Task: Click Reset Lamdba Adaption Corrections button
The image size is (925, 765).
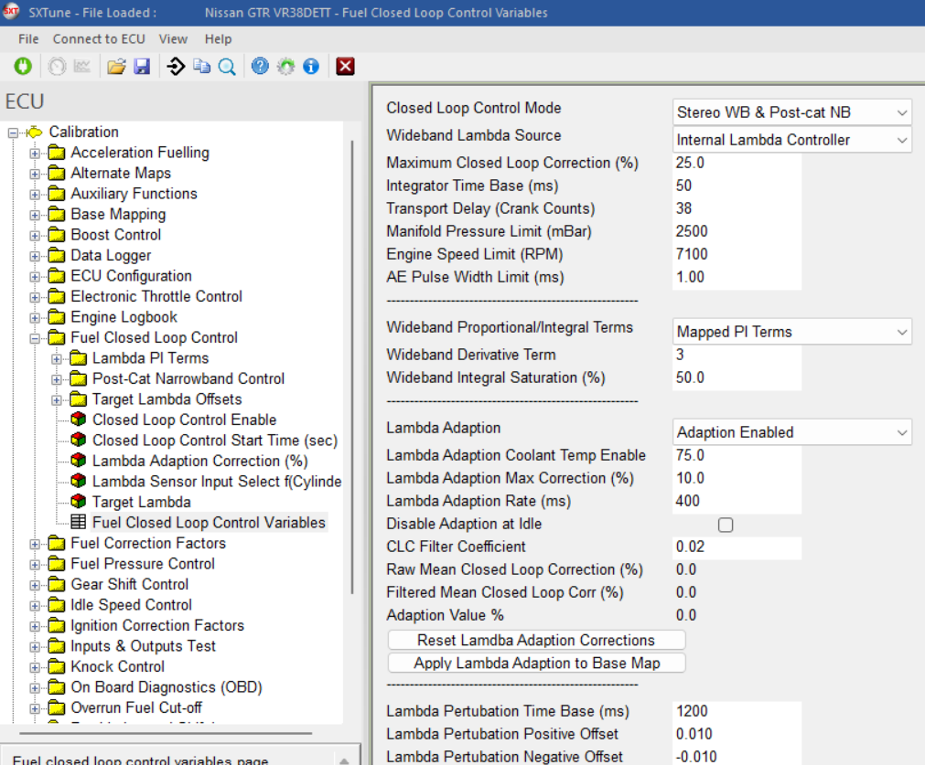Action: (536, 640)
